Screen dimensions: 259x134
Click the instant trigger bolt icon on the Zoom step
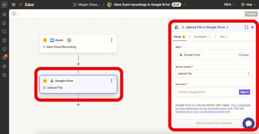click(69, 40)
